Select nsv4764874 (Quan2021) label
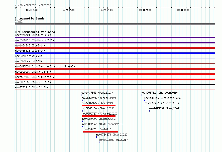222x152 pixels. (x=112, y=135)
